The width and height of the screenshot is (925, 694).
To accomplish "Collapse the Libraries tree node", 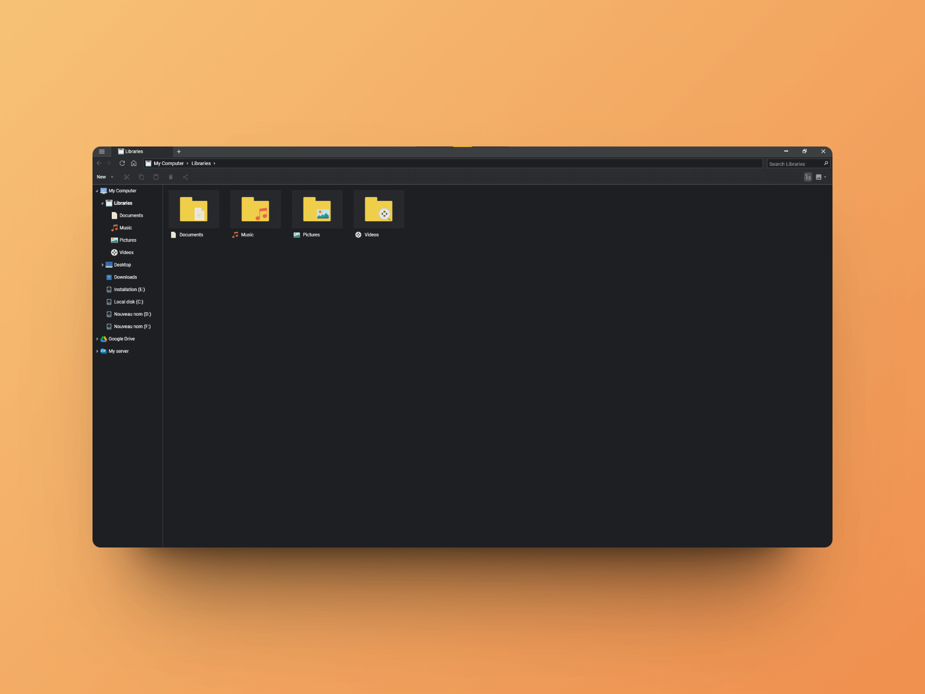I will click(102, 203).
